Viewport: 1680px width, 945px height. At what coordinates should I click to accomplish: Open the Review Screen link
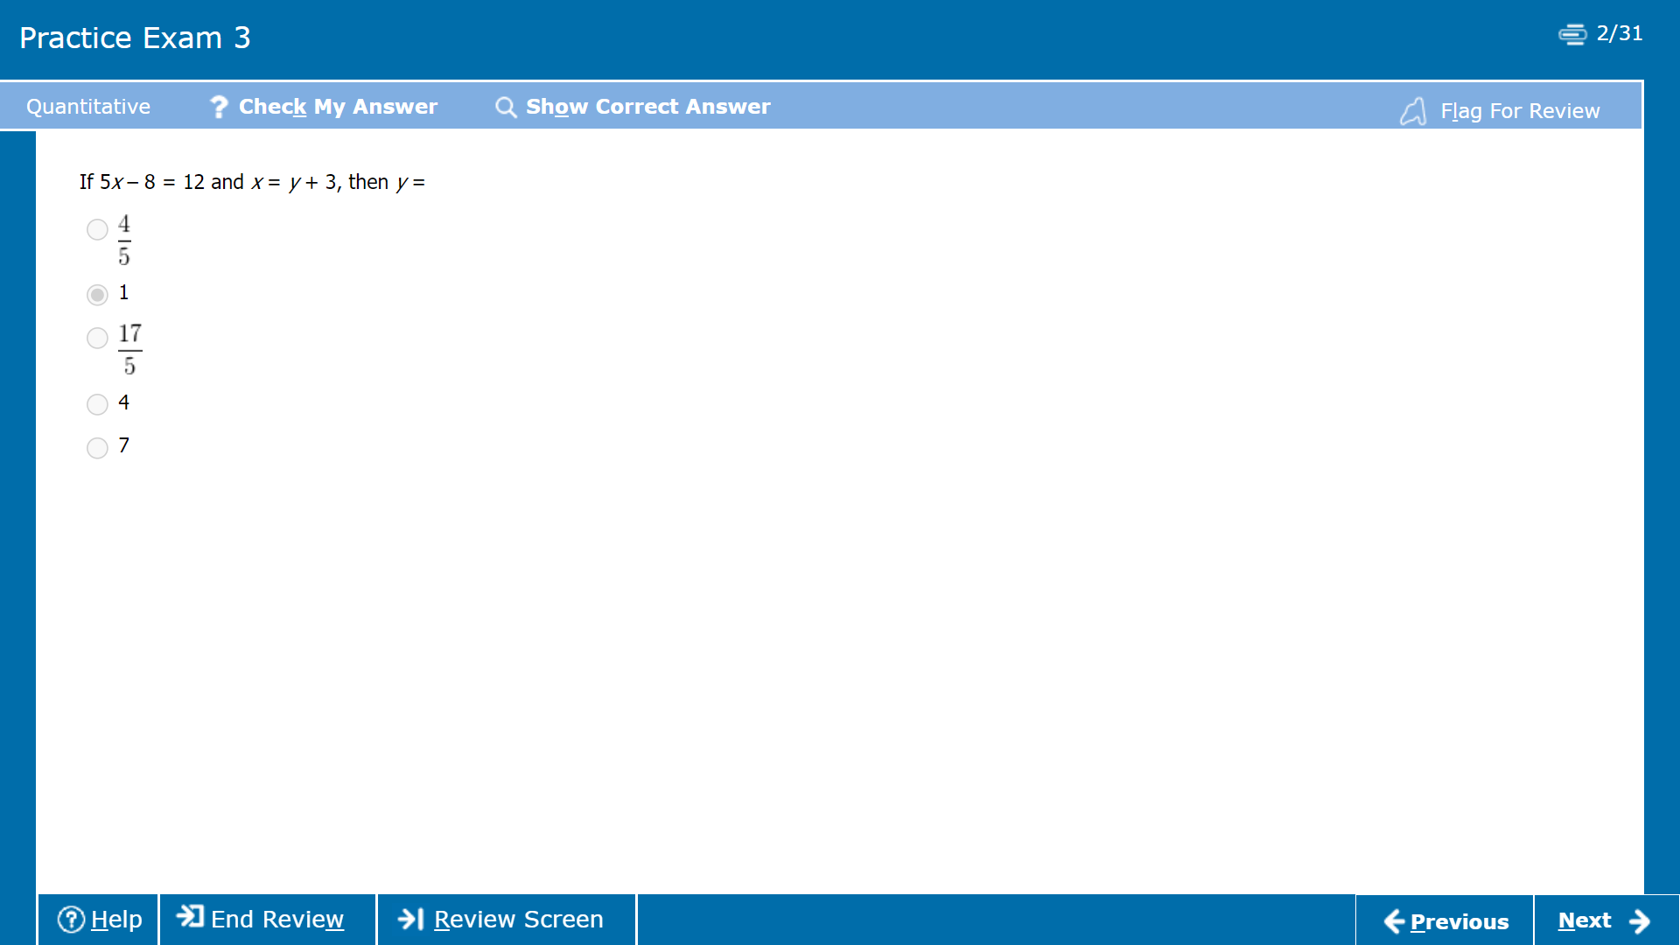click(x=518, y=920)
